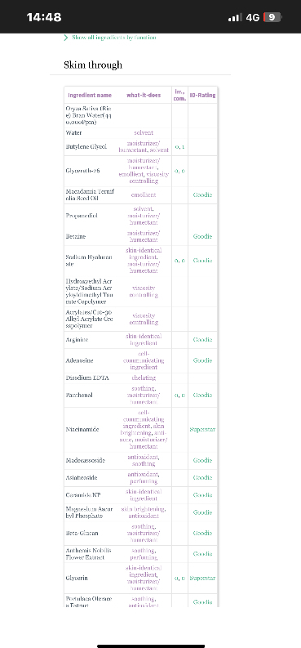Select the Superstar rating for Niacinamide
Screen dimensions: 301x648
pos(202,429)
